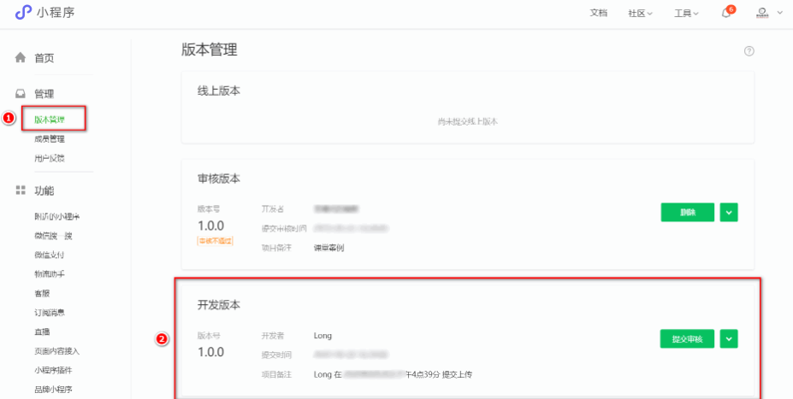Click the 审核版本 section title
Image resolution: width=793 pixels, height=399 pixels.
click(x=218, y=179)
